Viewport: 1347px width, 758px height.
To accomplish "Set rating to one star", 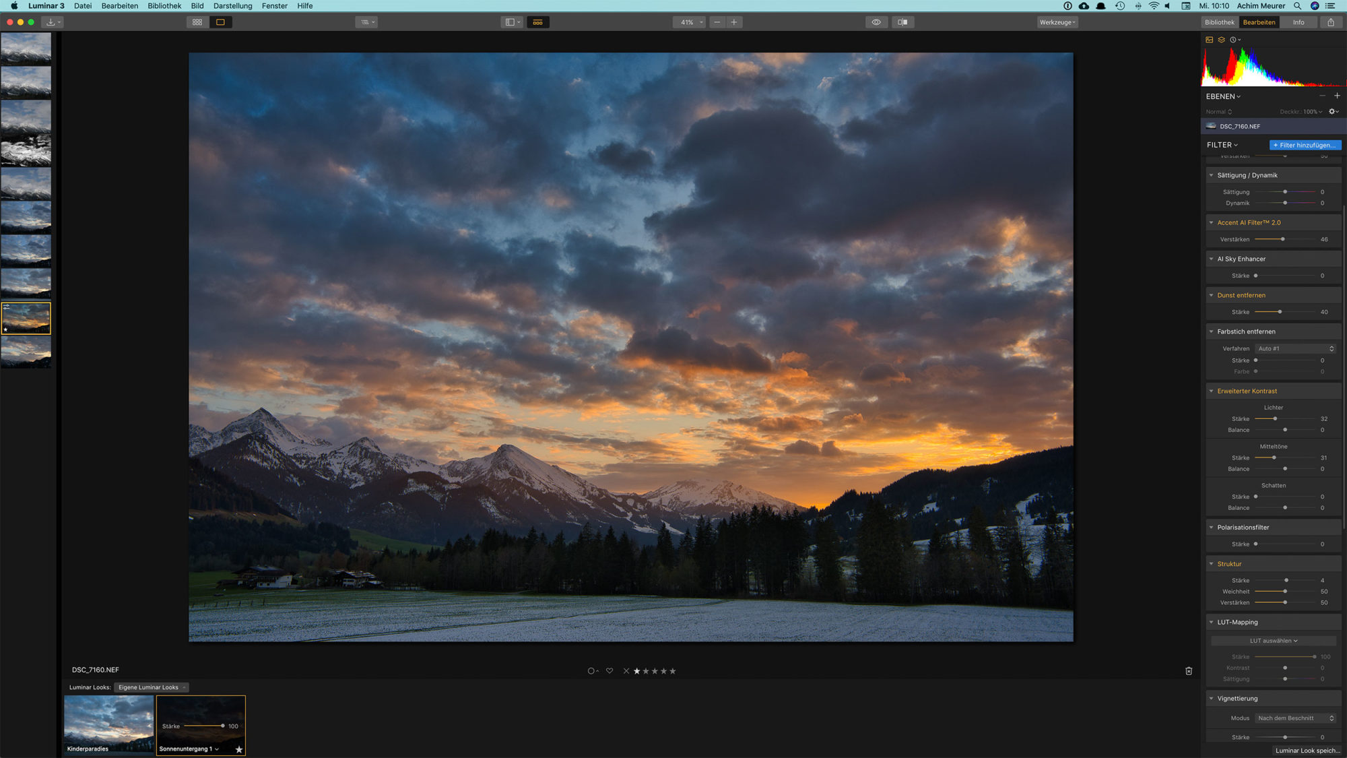I will pos(637,671).
